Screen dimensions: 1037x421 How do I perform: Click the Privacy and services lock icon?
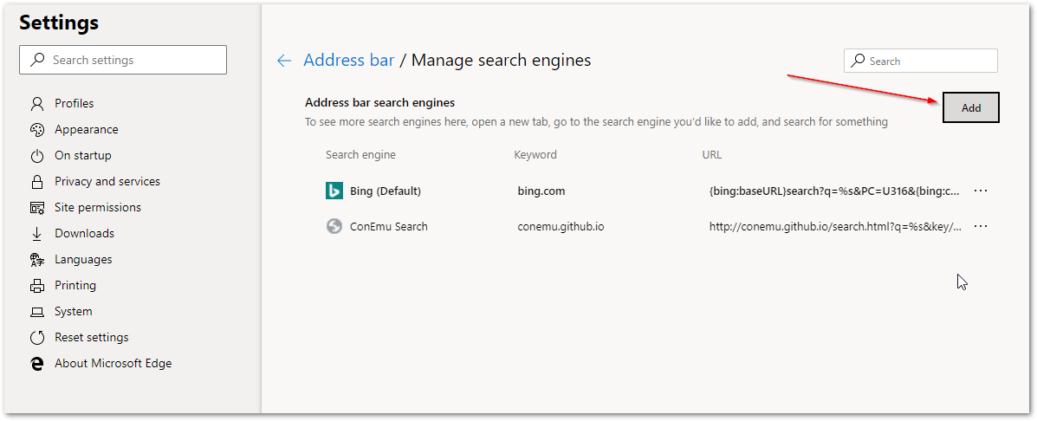pos(37,182)
